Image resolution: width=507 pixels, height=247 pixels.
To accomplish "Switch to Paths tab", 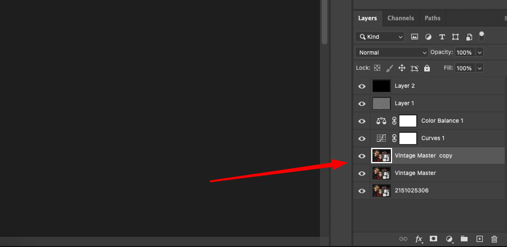I will pos(432,19).
